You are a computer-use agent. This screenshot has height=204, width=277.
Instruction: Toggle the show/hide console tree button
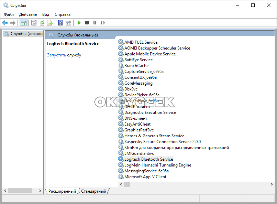coord(23,23)
